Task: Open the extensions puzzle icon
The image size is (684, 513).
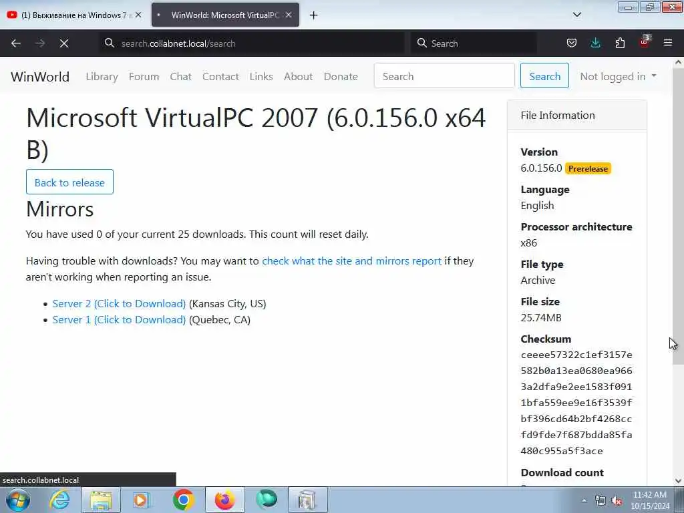Action: pyautogui.click(x=620, y=43)
